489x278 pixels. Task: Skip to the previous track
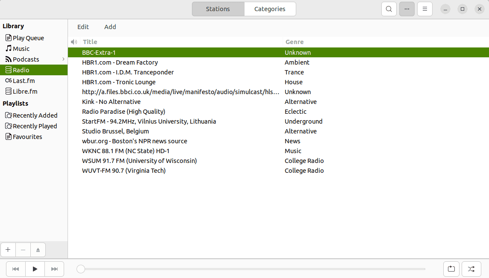(x=16, y=269)
